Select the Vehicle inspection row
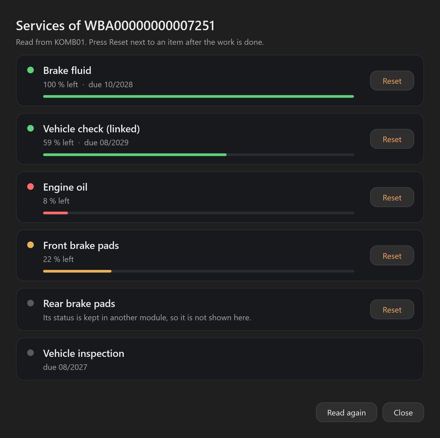This screenshot has width=440, height=438. pyautogui.click(x=220, y=359)
